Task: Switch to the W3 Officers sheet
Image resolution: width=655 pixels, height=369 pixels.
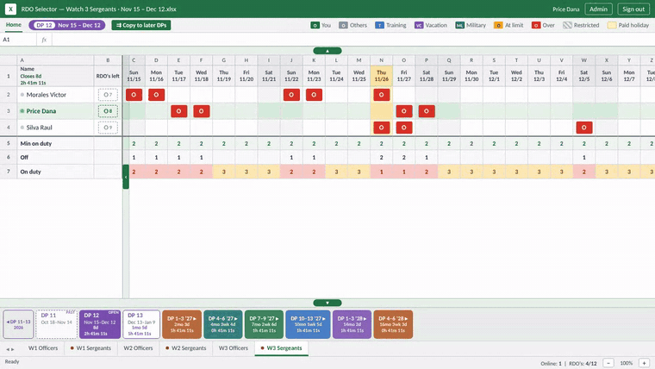Action: (x=233, y=348)
